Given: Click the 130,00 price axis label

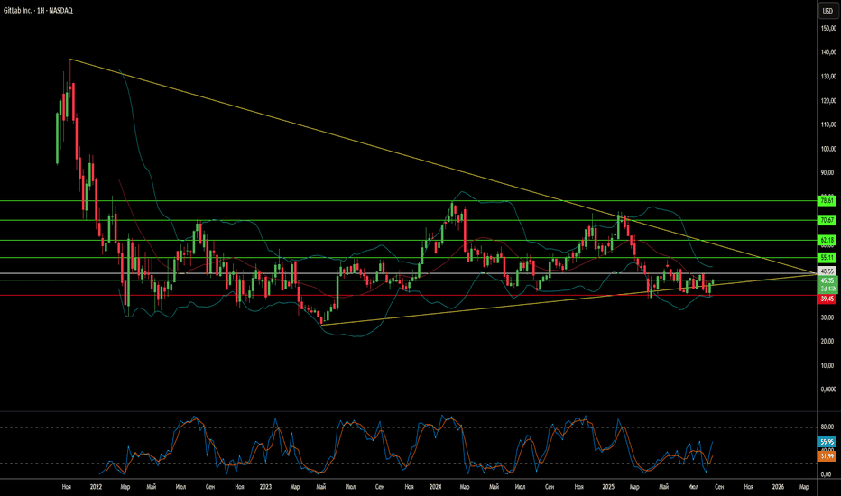Looking at the screenshot, I should (x=828, y=77).
